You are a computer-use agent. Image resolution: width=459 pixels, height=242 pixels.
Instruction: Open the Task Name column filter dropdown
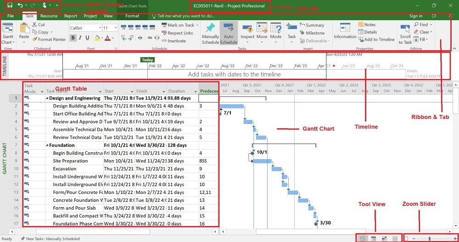click(101, 91)
